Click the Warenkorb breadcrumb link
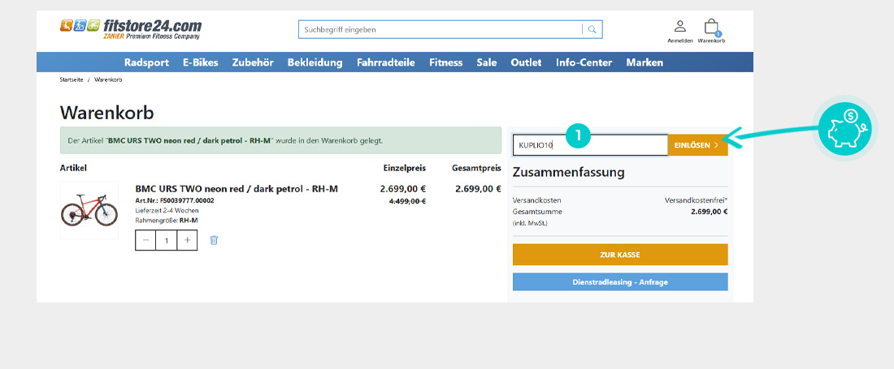Image resolution: width=894 pixels, height=369 pixels. coord(108,79)
